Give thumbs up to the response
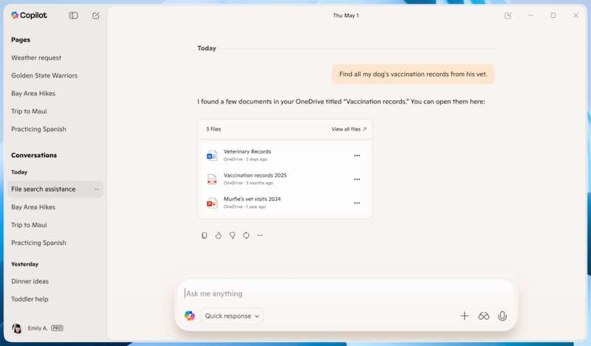 218,235
